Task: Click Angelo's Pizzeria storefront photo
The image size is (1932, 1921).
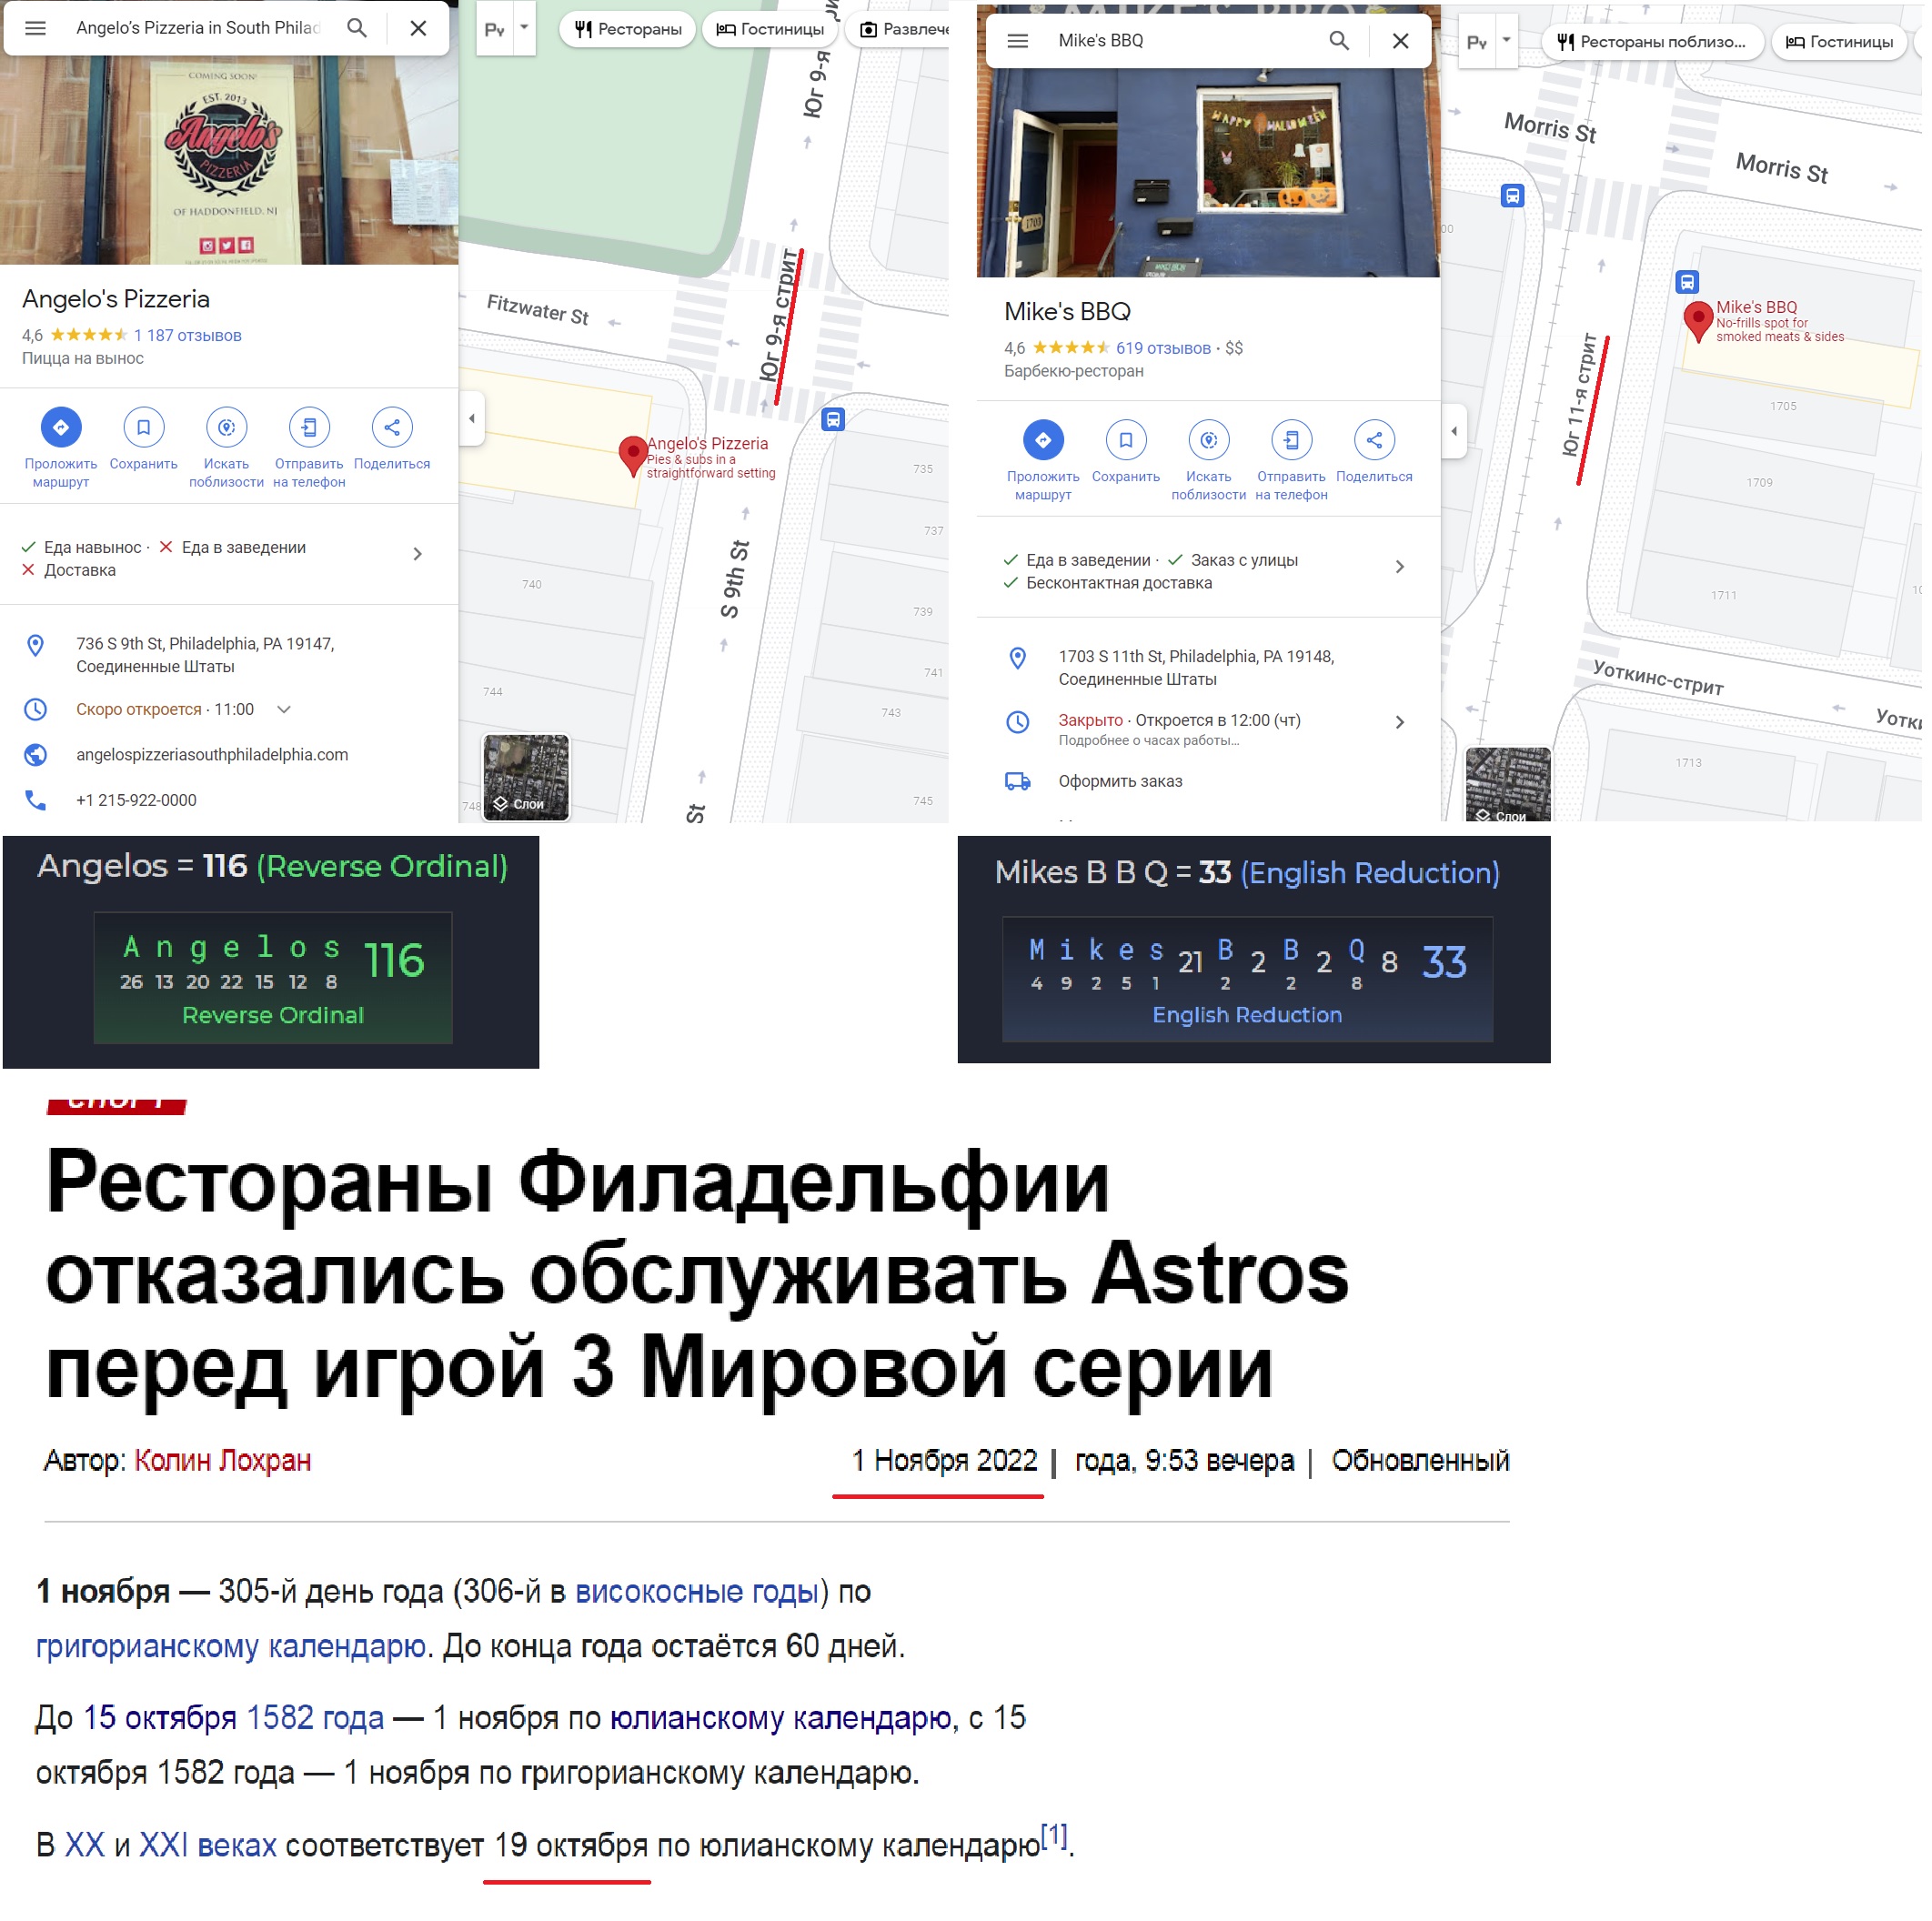Action: [230, 161]
